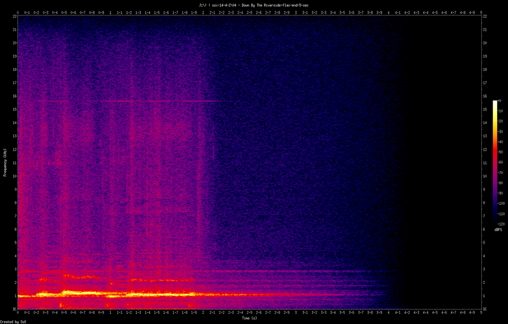The height and width of the screenshot is (324, 508).
Task: Click "2.5" on the bottom time axis
Action: coord(249,313)
